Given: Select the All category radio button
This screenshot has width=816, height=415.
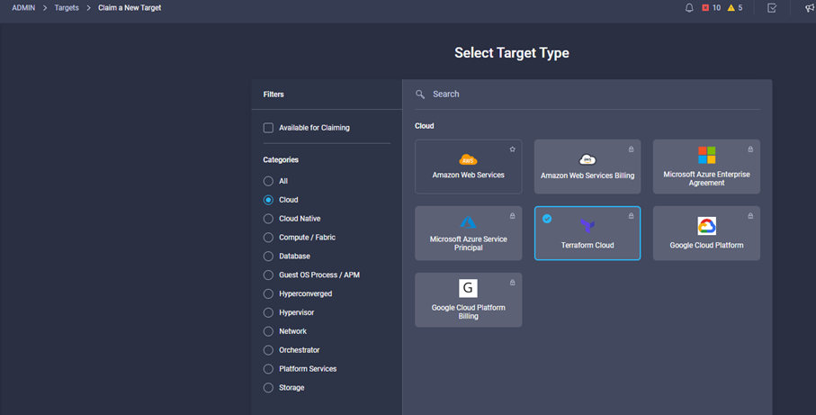Looking at the screenshot, I should (x=268, y=181).
